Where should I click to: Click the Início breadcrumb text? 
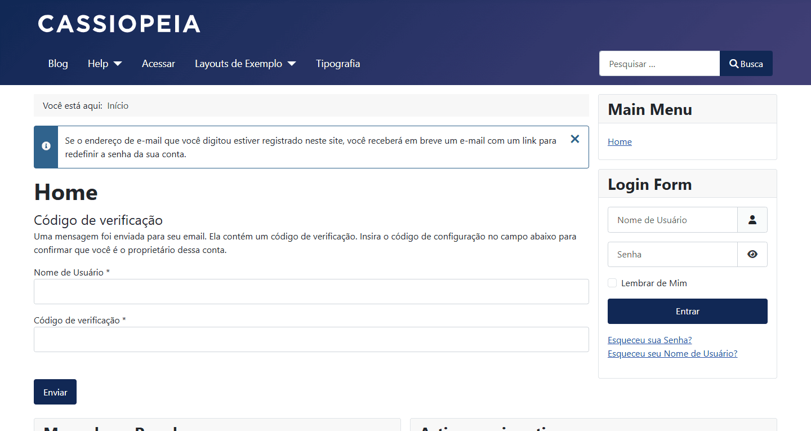click(x=118, y=105)
